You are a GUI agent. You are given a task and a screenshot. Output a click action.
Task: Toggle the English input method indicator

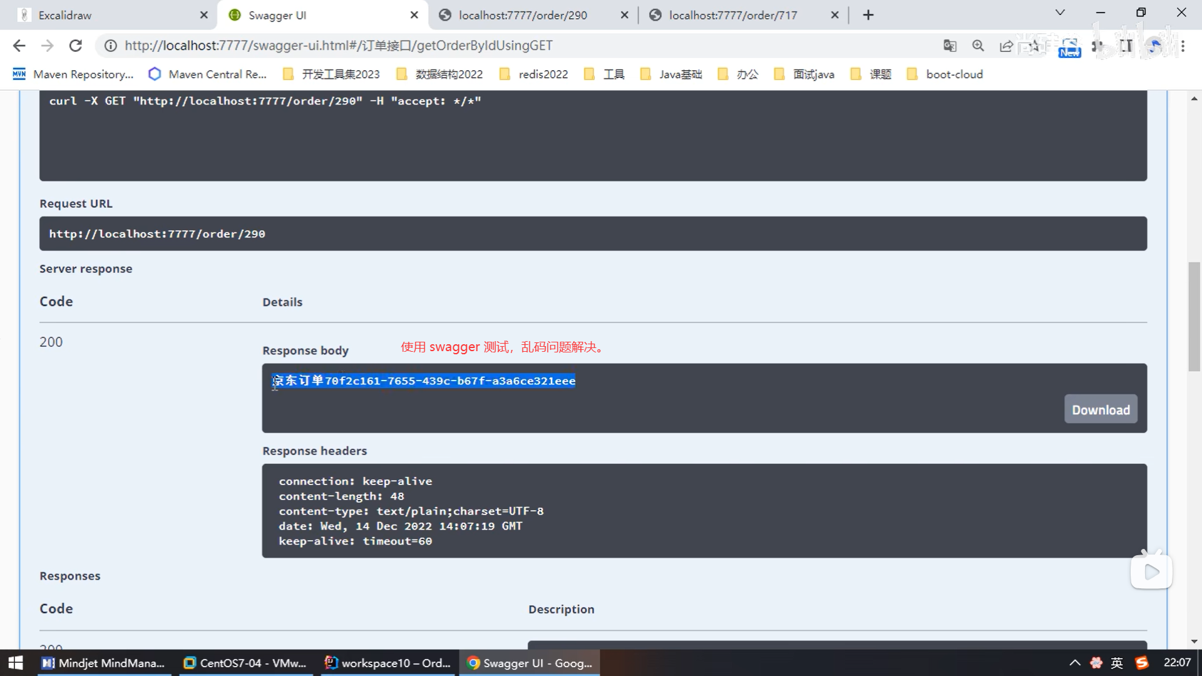click(1117, 663)
